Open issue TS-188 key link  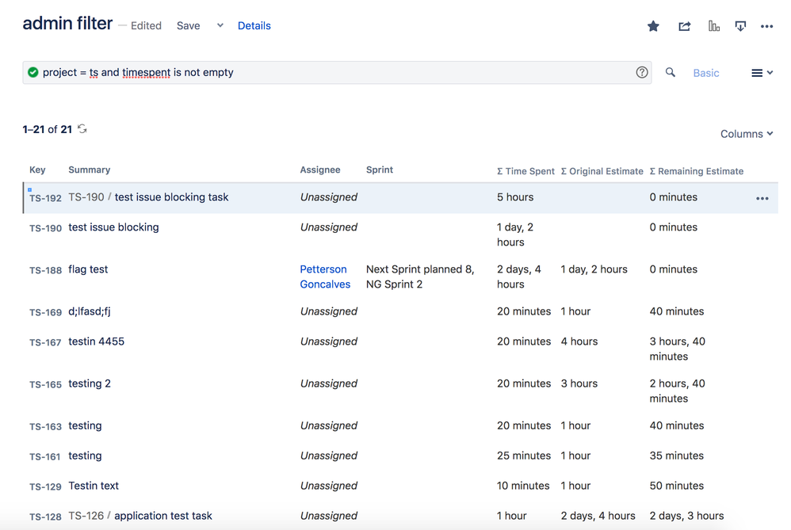click(45, 270)
